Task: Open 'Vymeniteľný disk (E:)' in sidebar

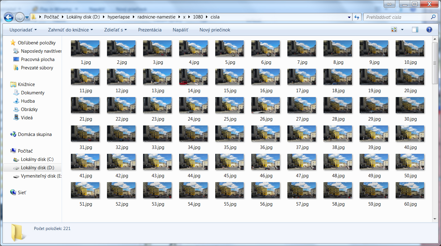Action: 37,176
